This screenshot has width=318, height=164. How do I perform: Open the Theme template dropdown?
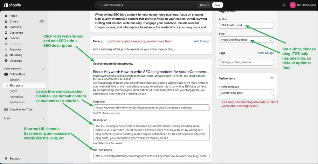[246, 93]
